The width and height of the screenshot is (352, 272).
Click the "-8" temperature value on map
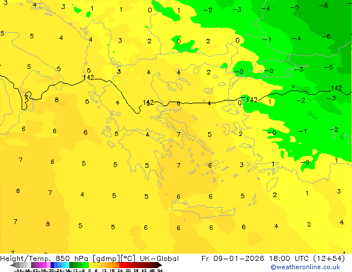(324, 6)
